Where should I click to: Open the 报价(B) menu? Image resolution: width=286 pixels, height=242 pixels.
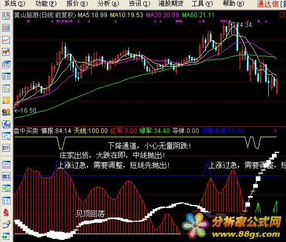click(x=77, y=4)
